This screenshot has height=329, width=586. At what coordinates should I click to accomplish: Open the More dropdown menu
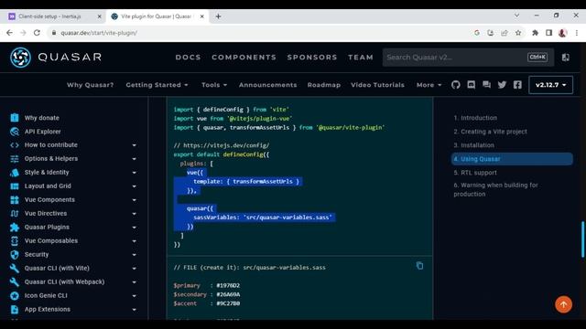click(429, 85)
